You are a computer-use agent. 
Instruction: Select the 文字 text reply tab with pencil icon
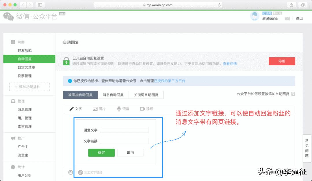coord(76,109)
